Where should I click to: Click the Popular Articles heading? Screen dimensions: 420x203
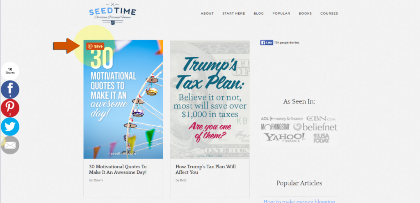(299, 183)
